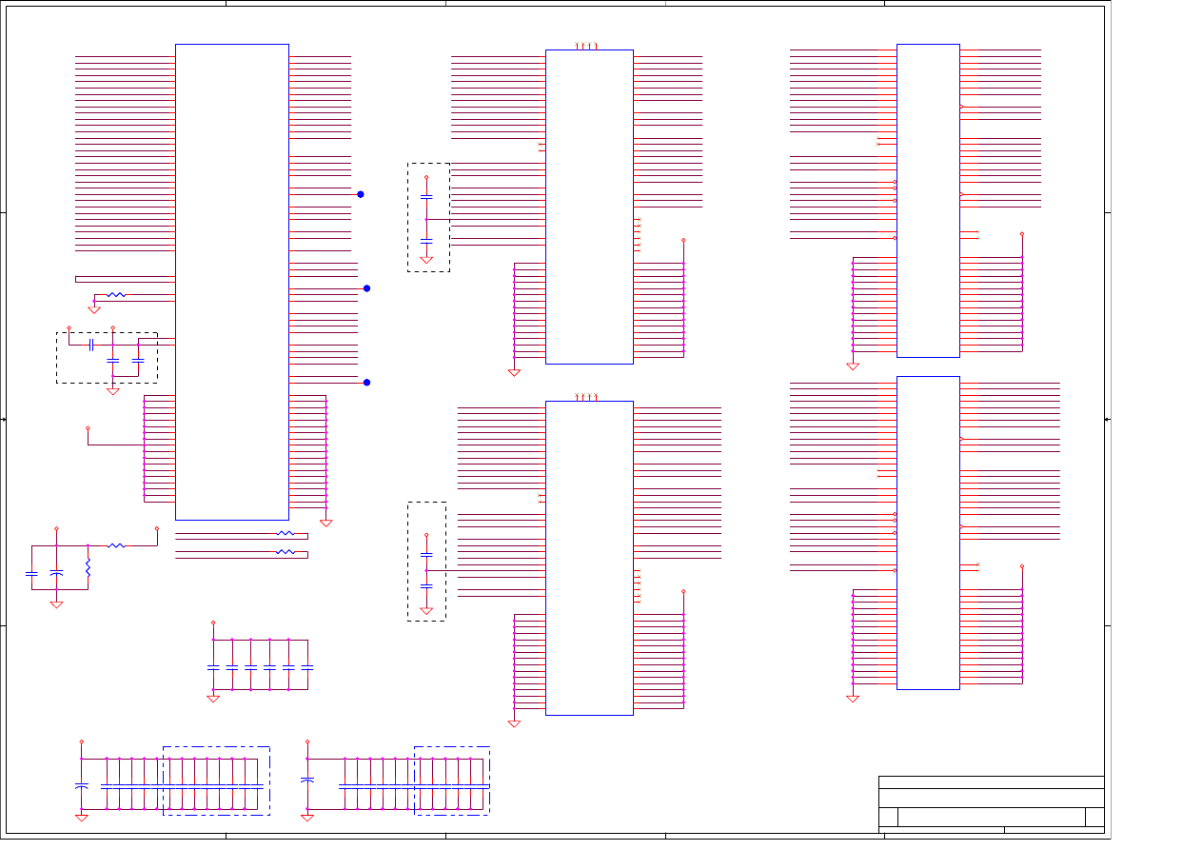
Task: Click ground symbol below large IC's right pins
Action: (x=325, y=523)
